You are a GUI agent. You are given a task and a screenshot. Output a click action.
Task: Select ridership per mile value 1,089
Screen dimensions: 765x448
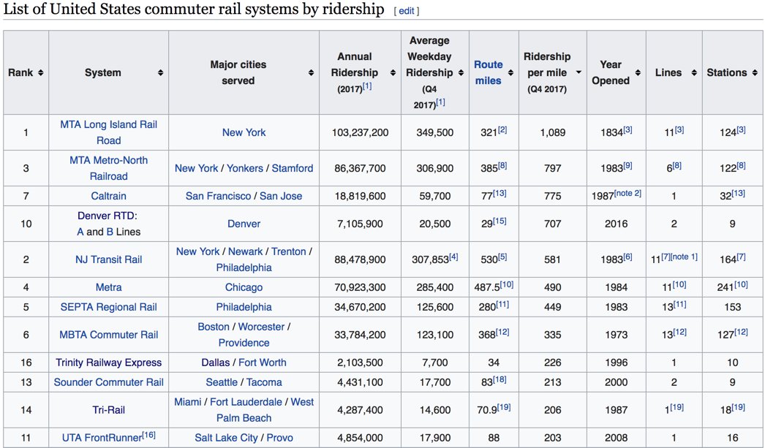click(552, 132)
